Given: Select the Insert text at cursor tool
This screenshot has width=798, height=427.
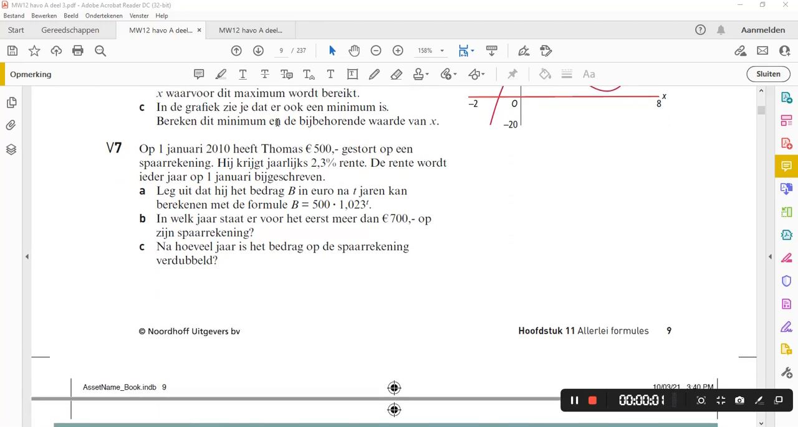Looking at the screenshot, I should click(x=309, y=74).
